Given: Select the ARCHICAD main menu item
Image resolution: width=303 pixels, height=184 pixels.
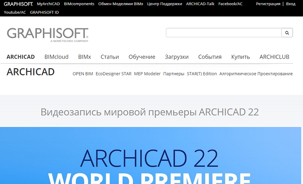Looking at the screenshot, I should tap(21, 57).
